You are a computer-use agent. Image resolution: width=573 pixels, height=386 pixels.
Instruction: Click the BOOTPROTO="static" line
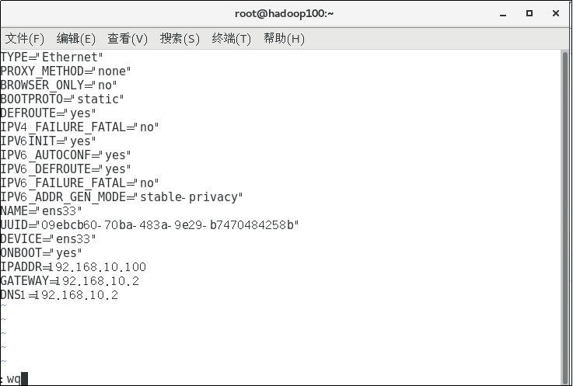(62, 99)
